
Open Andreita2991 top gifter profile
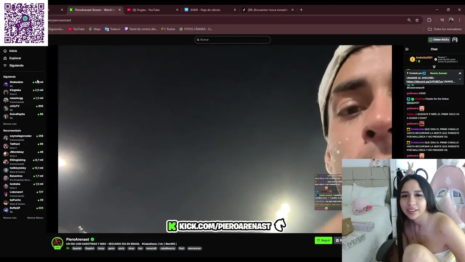point(424,57)
